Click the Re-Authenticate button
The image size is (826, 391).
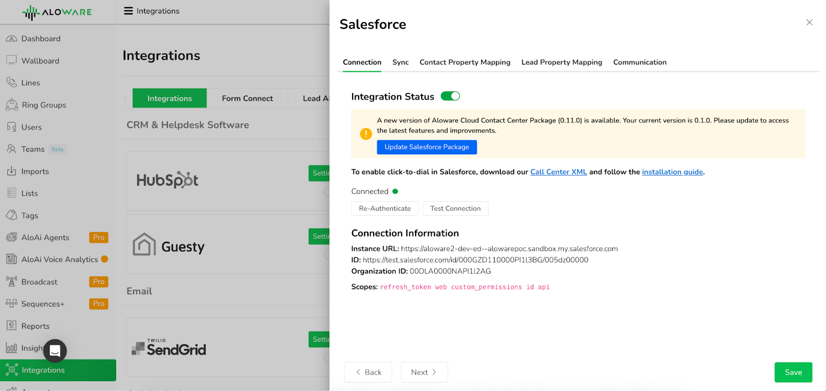[385, 208]
